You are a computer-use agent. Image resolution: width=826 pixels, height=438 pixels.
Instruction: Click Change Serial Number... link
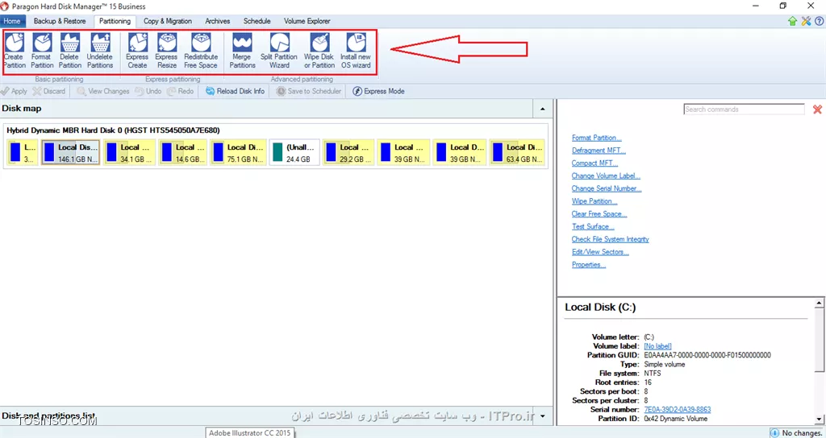click(607, 188)
